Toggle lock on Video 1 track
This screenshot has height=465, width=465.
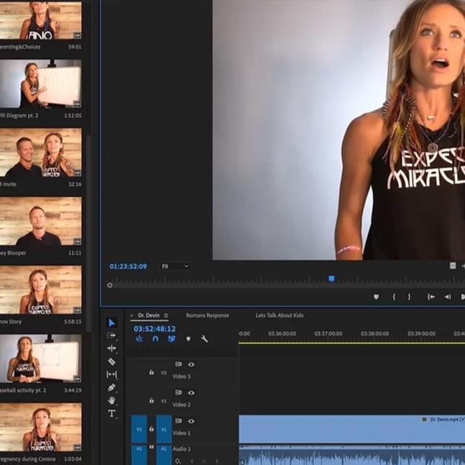[151, 429]
